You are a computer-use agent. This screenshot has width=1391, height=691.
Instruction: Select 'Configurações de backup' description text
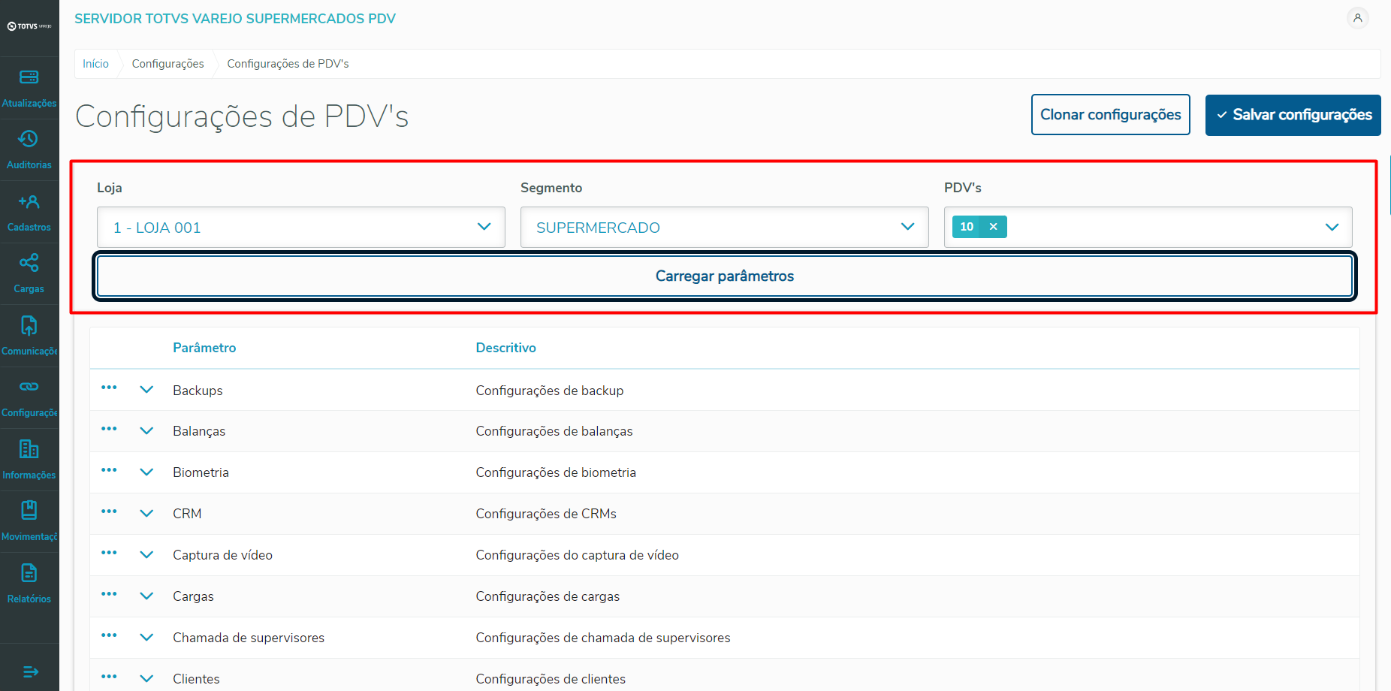tap(549, 391)
